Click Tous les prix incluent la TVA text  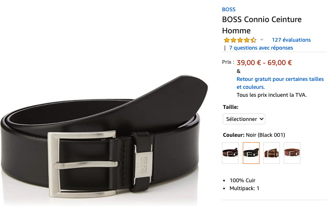tap(272, 95)
